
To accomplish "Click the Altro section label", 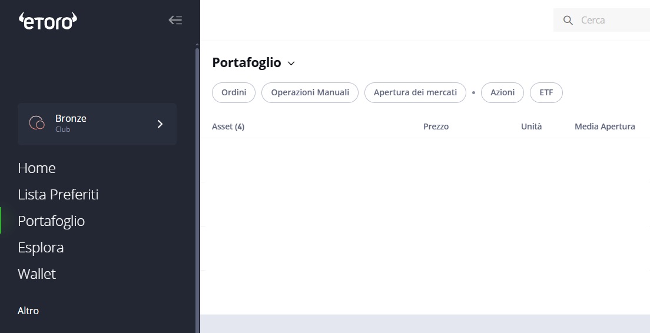I will click(28, 311).
